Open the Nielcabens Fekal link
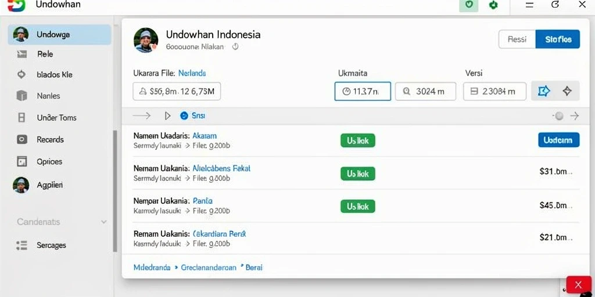 [221, 168]
